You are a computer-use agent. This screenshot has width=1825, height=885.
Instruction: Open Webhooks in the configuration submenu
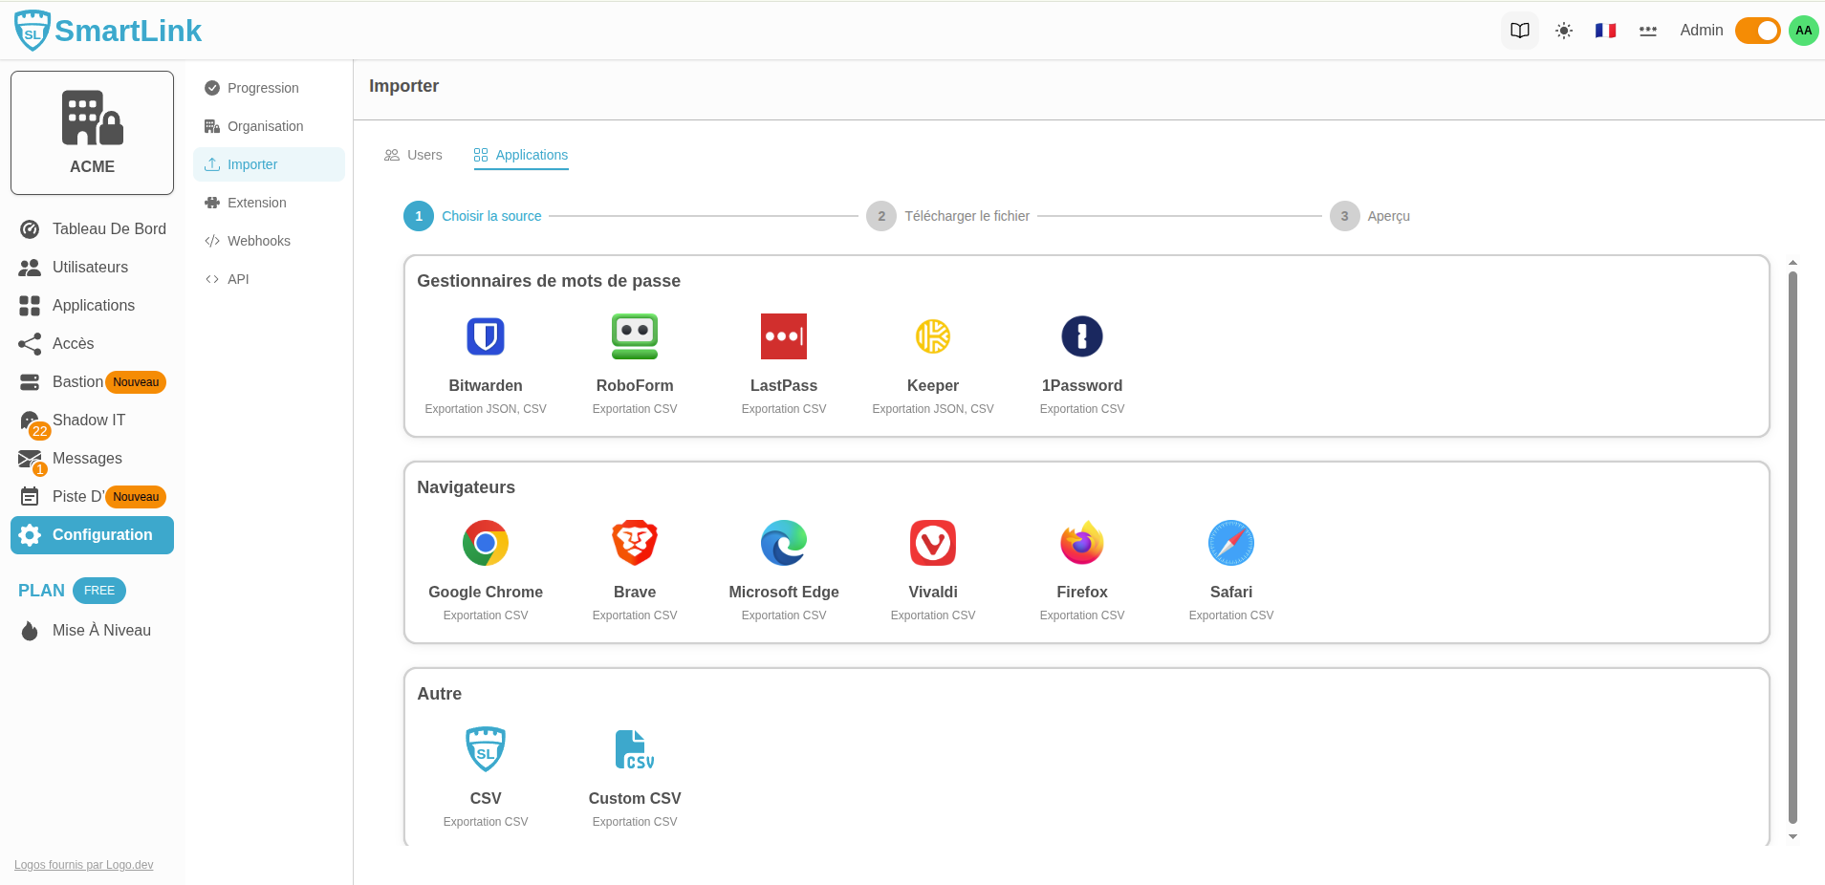[258, 241]
